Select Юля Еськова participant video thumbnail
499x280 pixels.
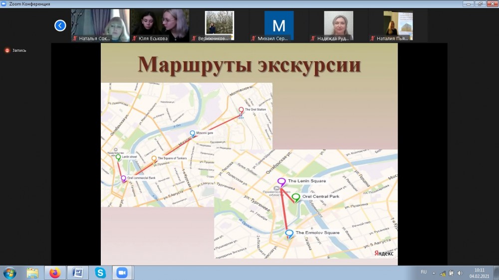click(x=160, y=25)
